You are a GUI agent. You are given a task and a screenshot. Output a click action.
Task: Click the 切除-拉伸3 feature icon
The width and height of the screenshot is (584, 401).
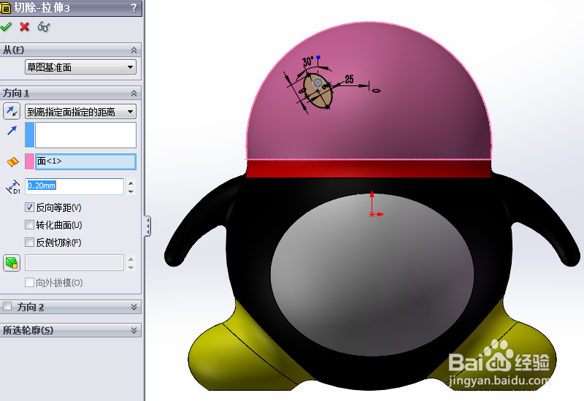pyautogui.click(x=5, y=8)
